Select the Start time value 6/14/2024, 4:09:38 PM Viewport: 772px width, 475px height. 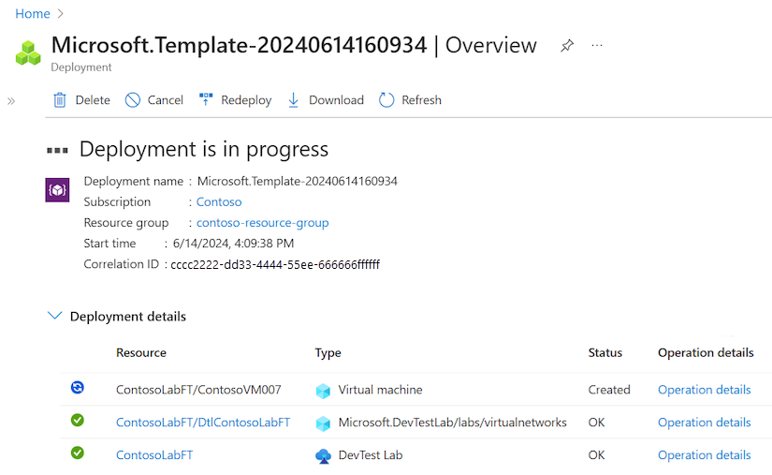tap(233, 244)
